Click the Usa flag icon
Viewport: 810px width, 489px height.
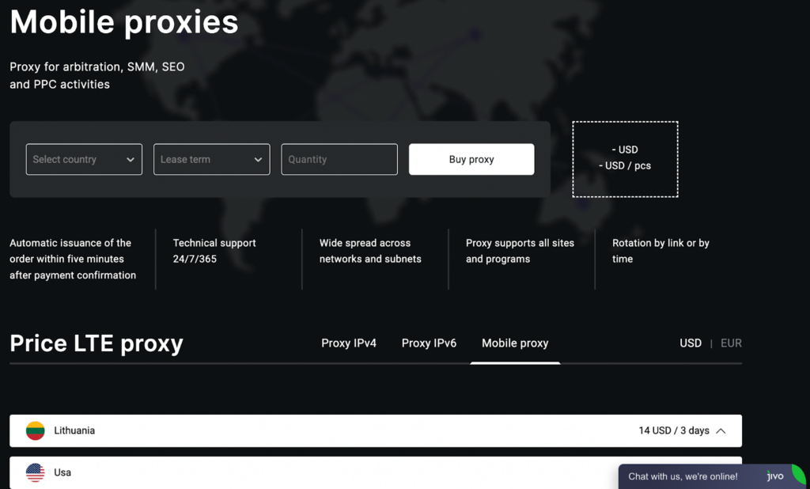35,472
